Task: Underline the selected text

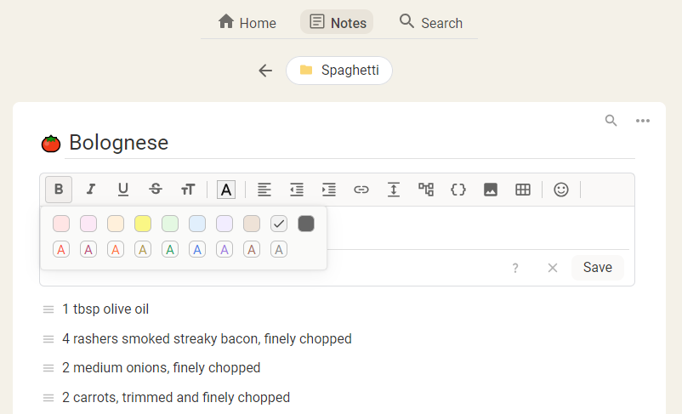Action: tap(123, 190)
